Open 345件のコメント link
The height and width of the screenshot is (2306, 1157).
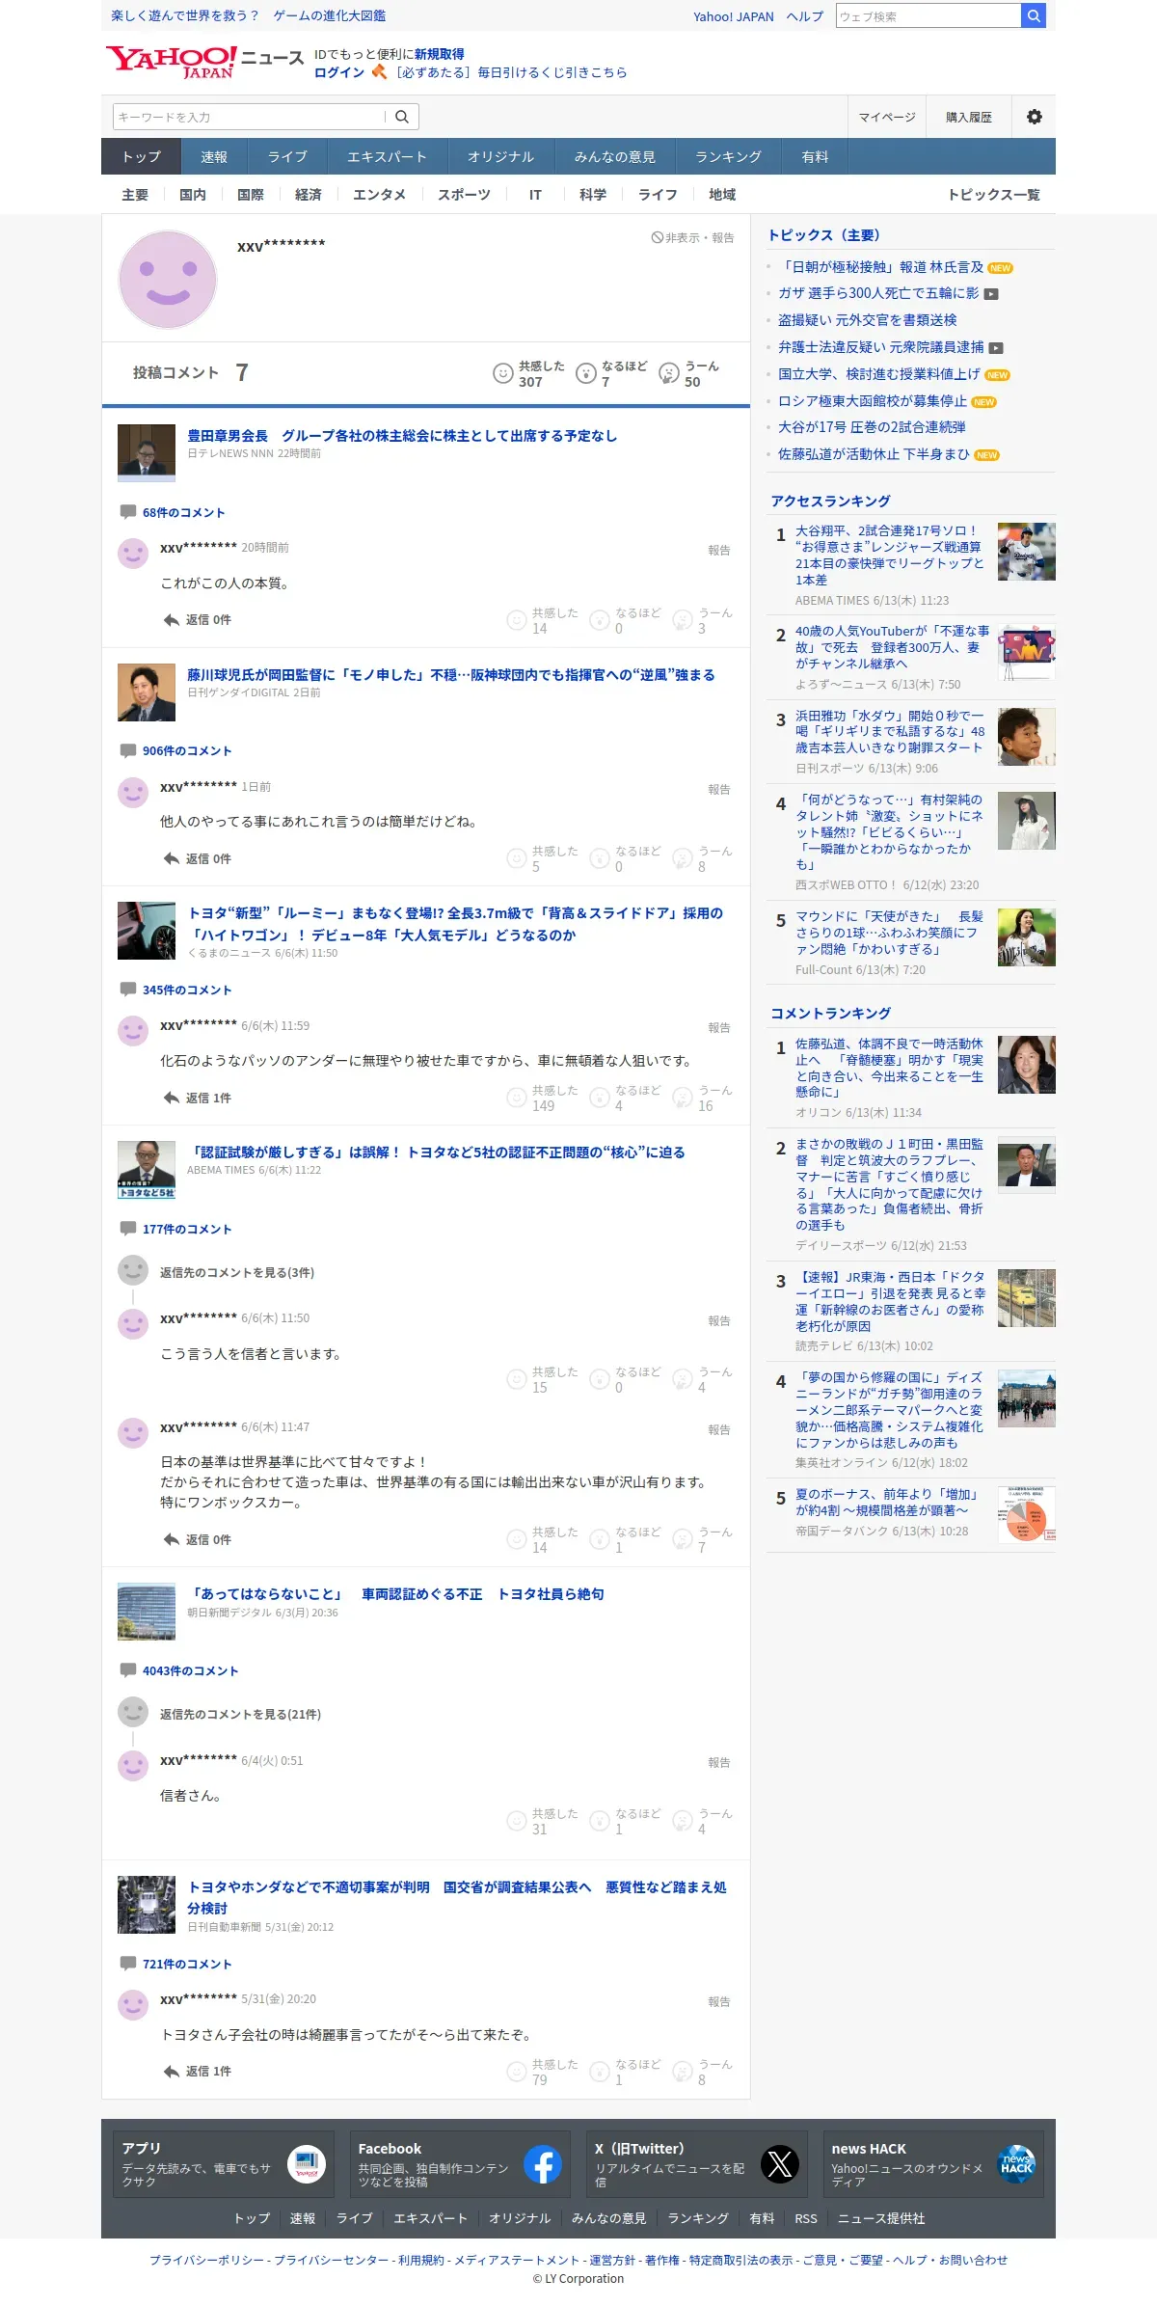(x=175, y=990)
